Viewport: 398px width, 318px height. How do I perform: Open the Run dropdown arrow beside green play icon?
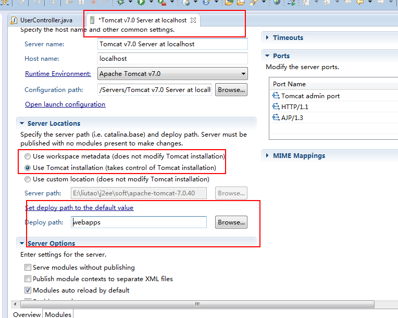151,2
